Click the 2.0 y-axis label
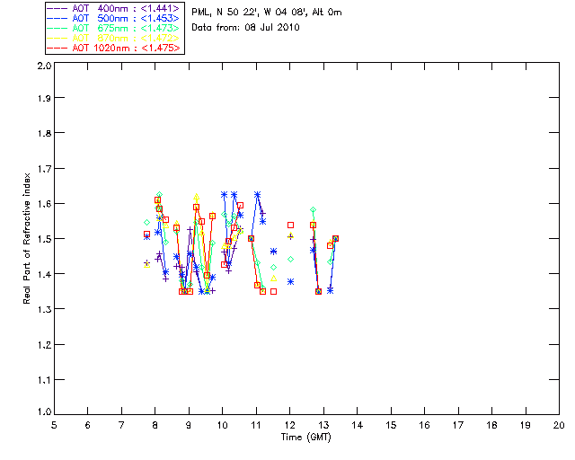 [x=44, y=66]
